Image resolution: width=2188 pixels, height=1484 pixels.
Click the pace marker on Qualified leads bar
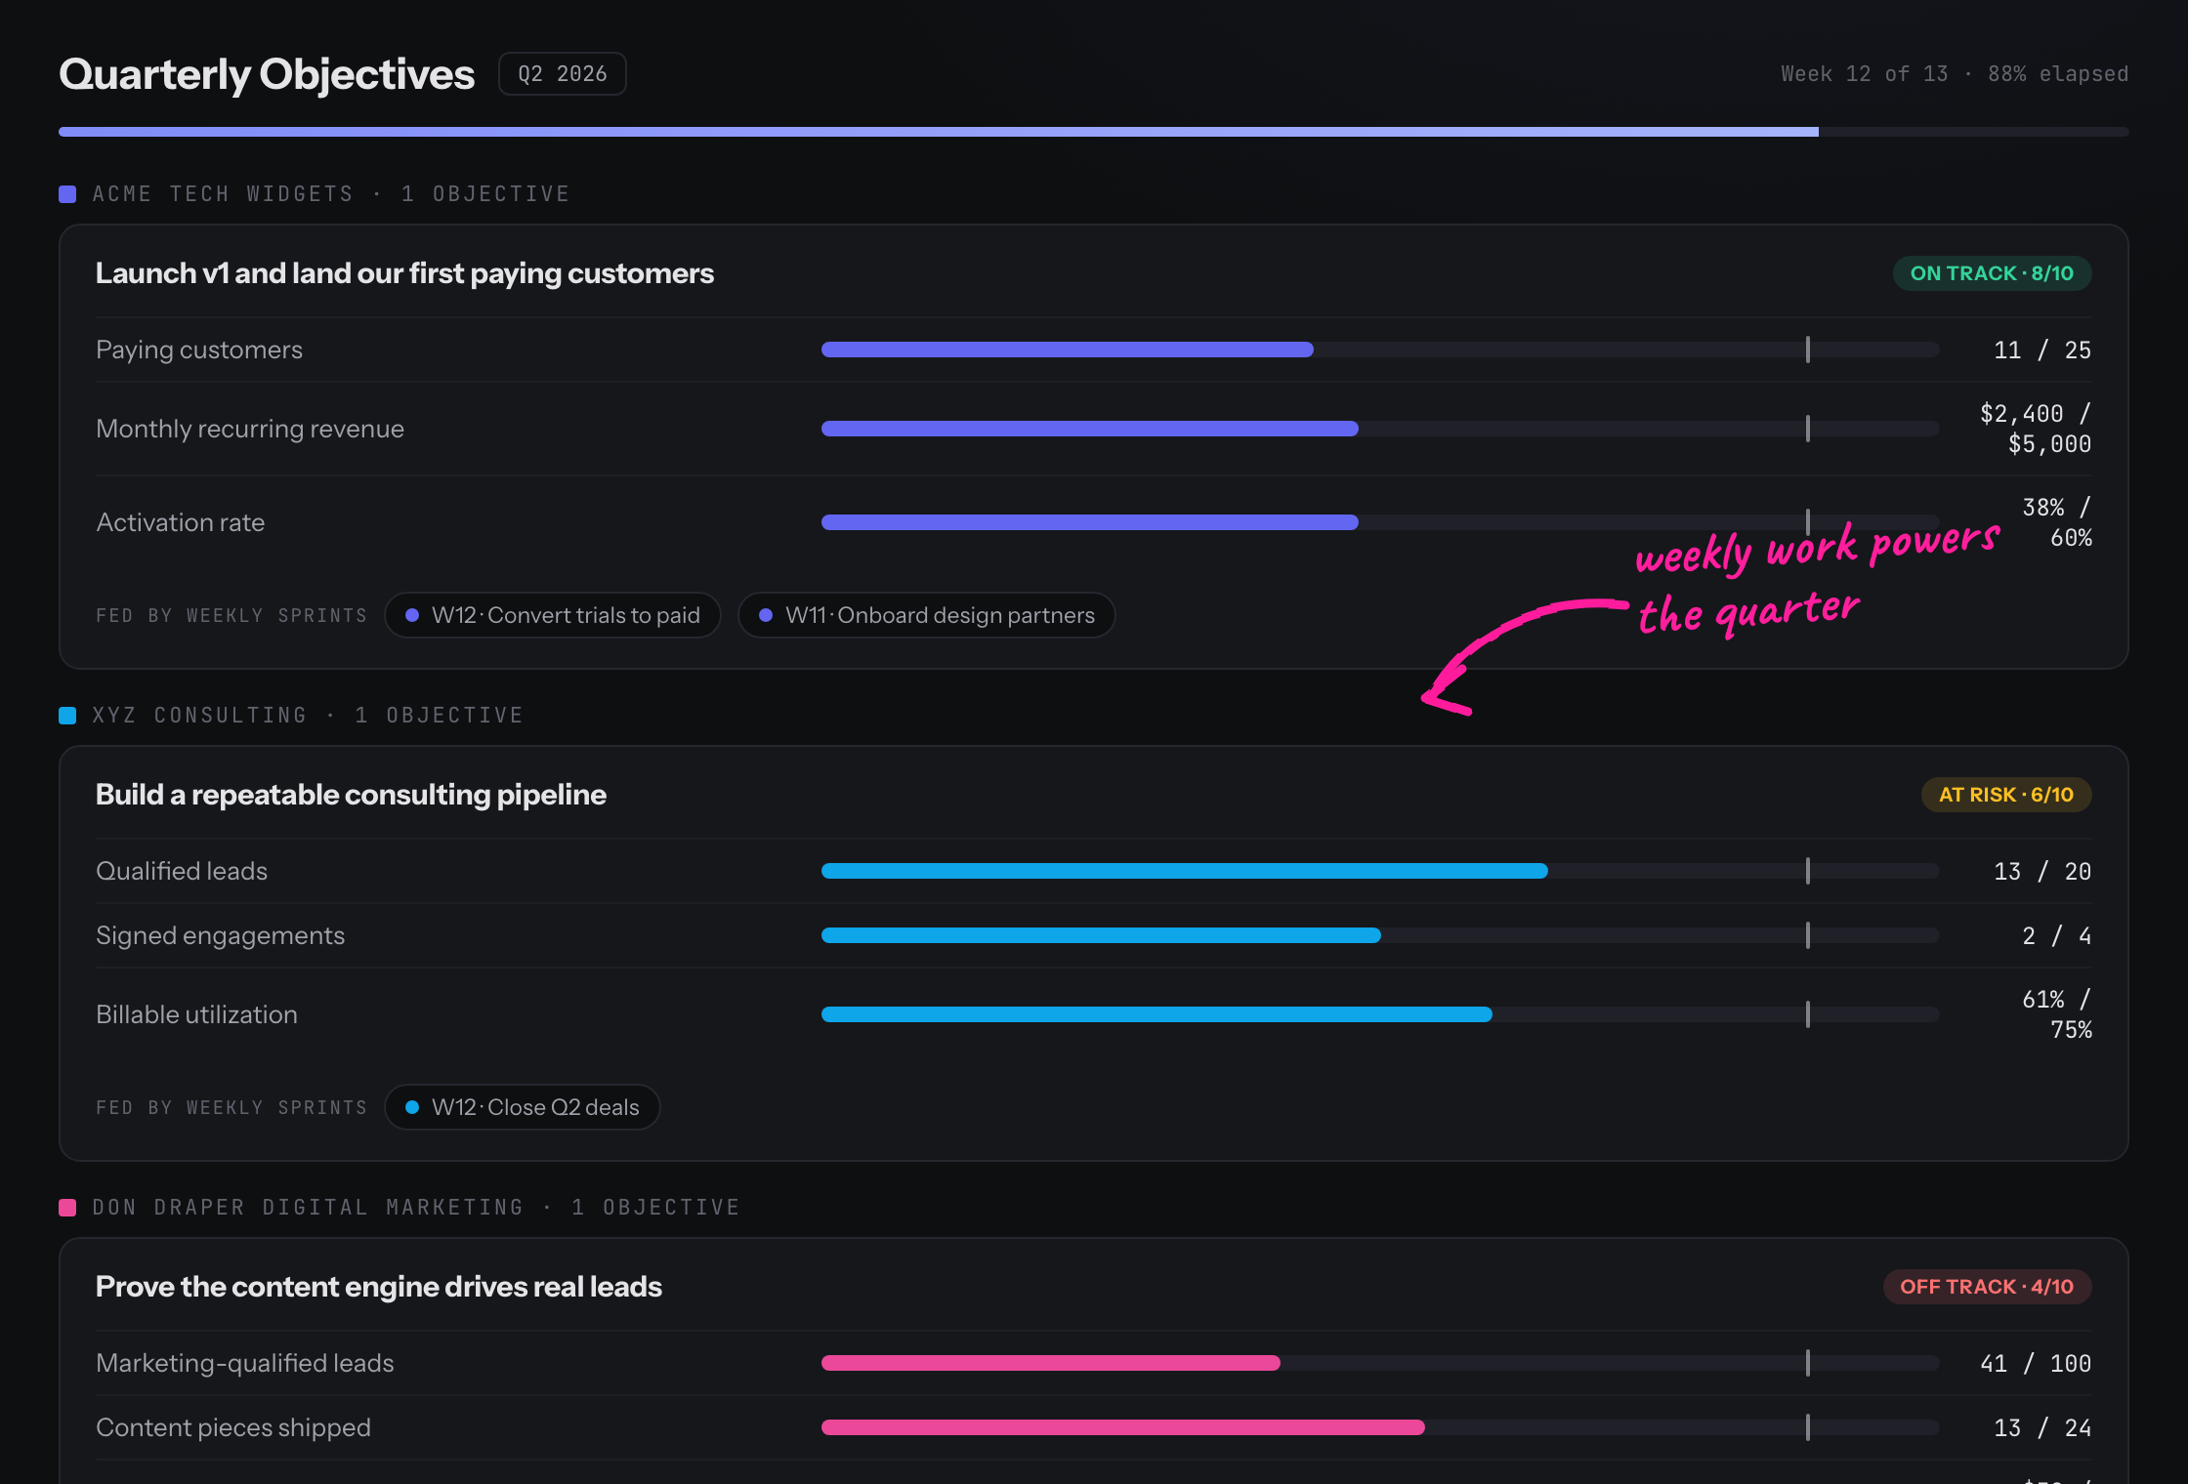point(1808,871)
